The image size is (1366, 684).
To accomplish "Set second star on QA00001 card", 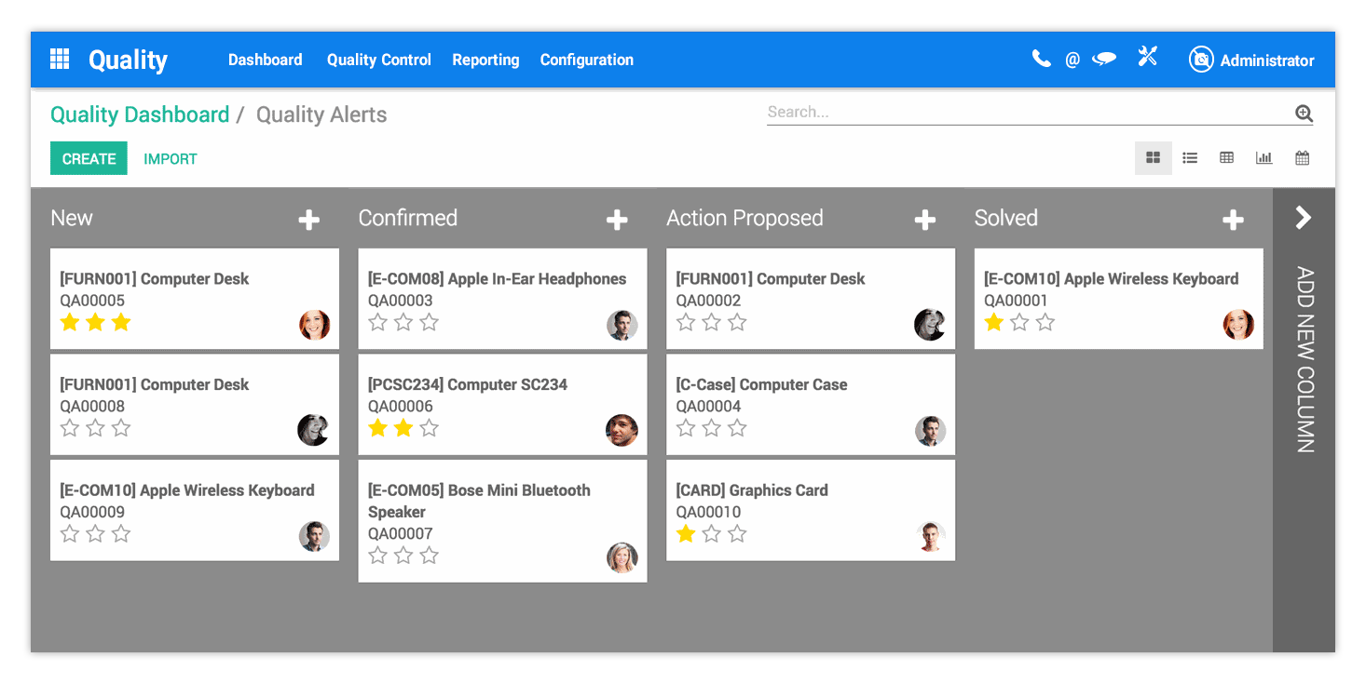I will [1019, 323].
